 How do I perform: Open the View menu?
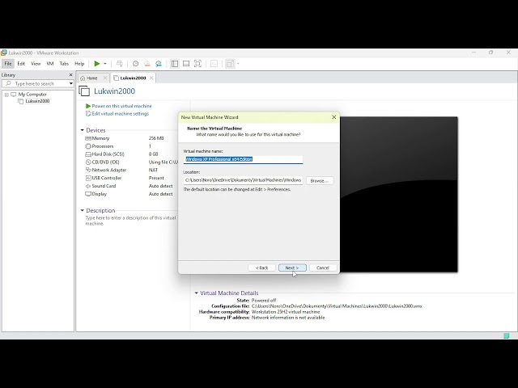click(36, 64)
